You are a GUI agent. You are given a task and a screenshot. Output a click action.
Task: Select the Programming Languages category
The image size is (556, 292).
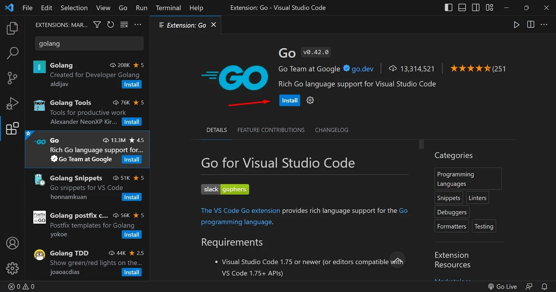click(x=468, y=179)
